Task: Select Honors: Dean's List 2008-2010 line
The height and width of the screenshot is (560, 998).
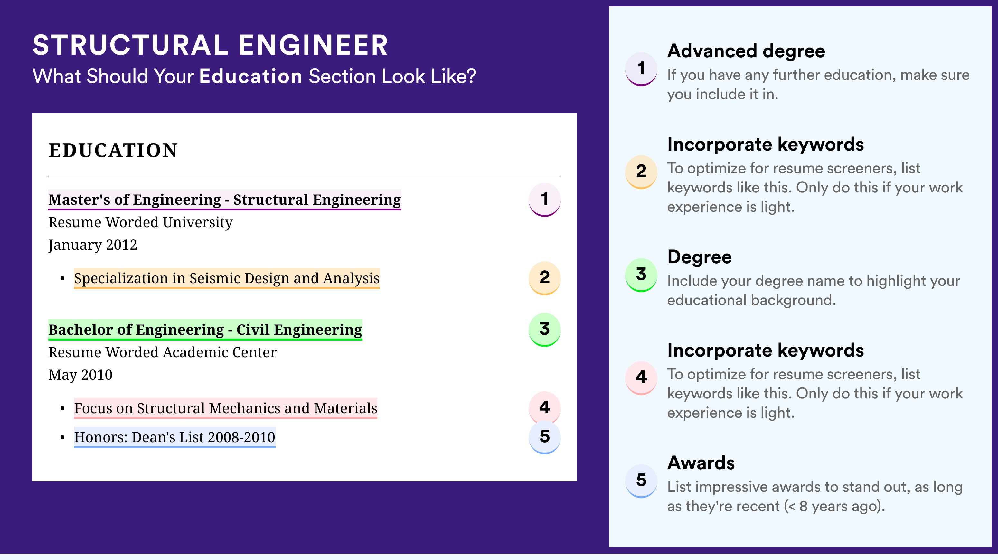Action: click(174, 437)
